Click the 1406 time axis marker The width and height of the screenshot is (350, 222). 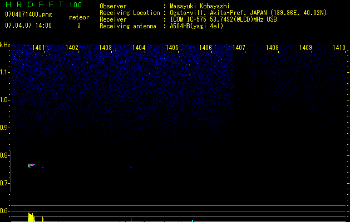[205, 48]
